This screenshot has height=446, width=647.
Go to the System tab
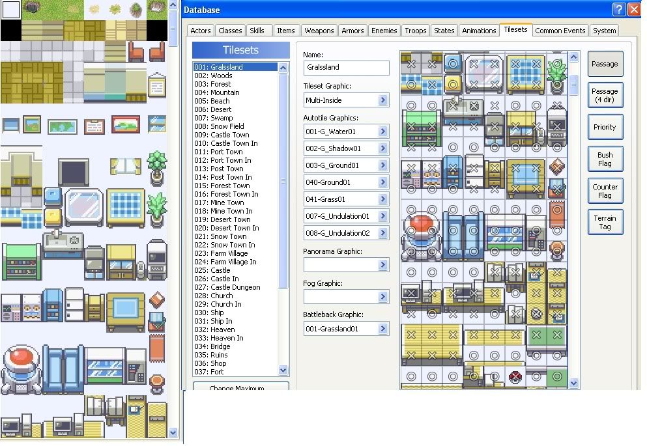[605, 31]
